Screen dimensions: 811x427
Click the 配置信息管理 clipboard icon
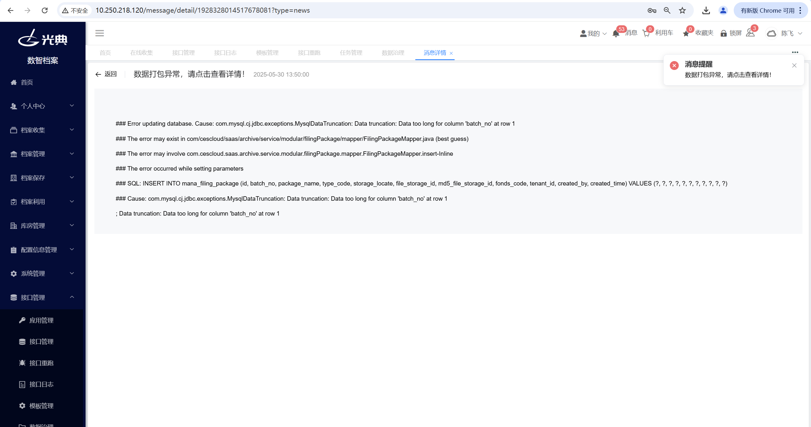tap(14, 250)
